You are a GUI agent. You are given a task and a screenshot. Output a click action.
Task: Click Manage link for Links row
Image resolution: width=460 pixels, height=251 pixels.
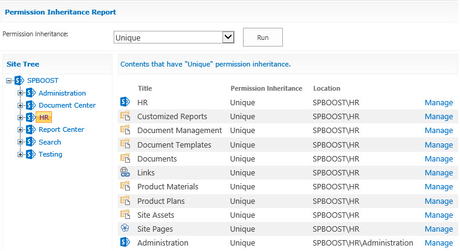pyautogui.click(x=439, y=173)
